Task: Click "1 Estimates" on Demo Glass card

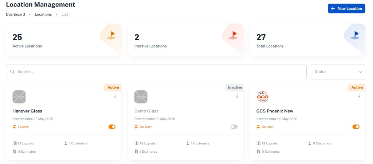Action: pos(149,151)
